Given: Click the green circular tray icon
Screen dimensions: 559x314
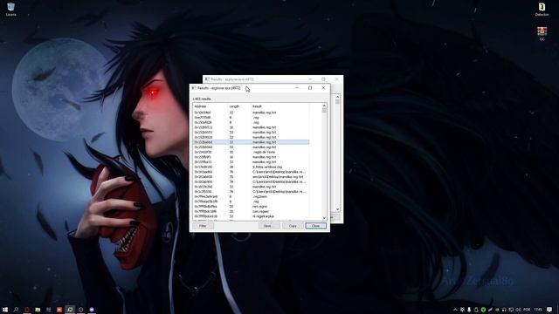Looking at the screenshot, I should pos(483,310).
